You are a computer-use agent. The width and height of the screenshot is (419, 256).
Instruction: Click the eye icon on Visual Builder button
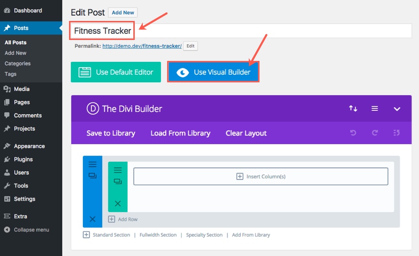click(x=183, y=72)
